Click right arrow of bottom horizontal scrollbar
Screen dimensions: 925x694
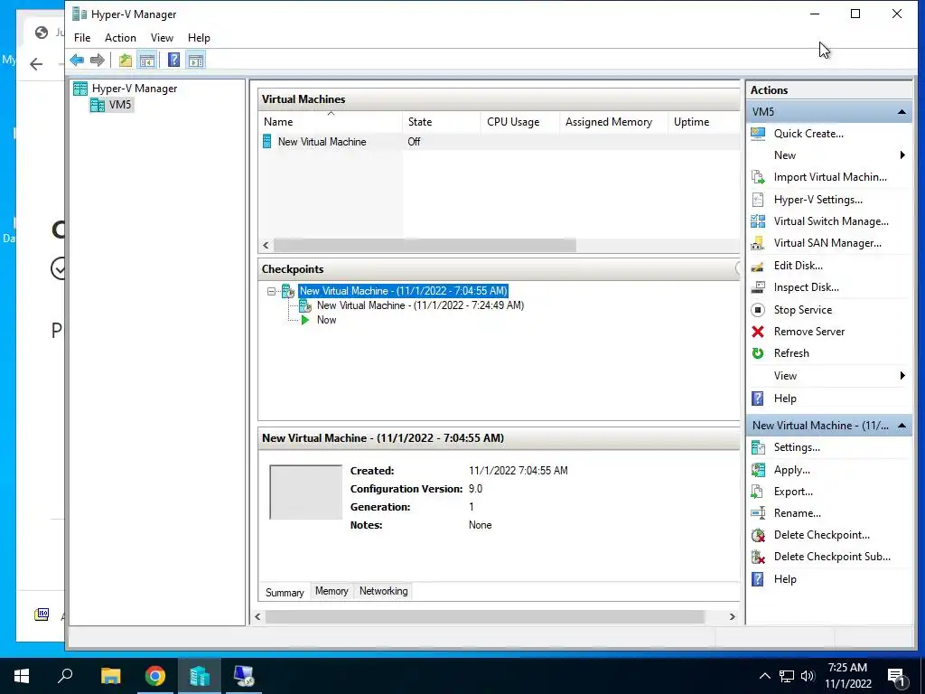click(x=732, y=616)
